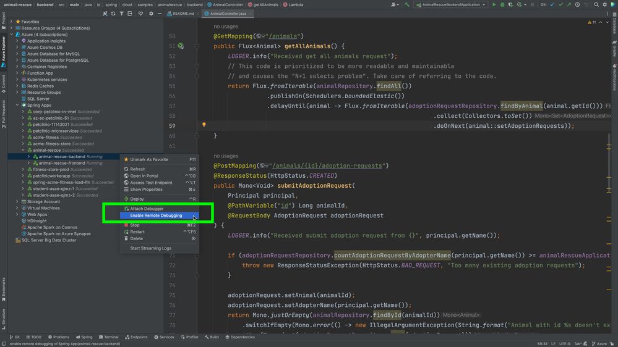Update the project using the Git arrow
Image resolution: width=618 pixels, height=347 pixels.
tap(552, 5)
